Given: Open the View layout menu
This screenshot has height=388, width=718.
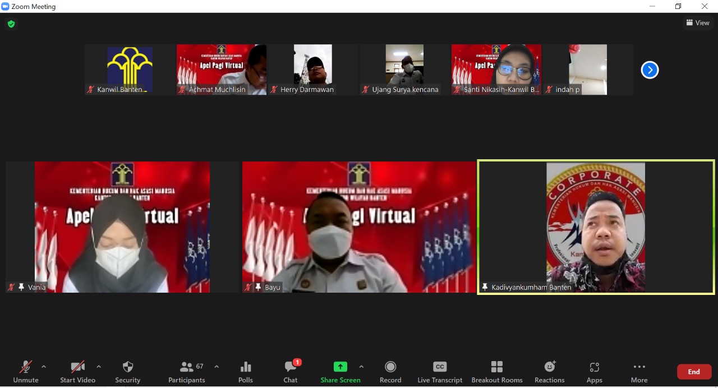Looking at the screenshot, I should [x=697, y=23].
